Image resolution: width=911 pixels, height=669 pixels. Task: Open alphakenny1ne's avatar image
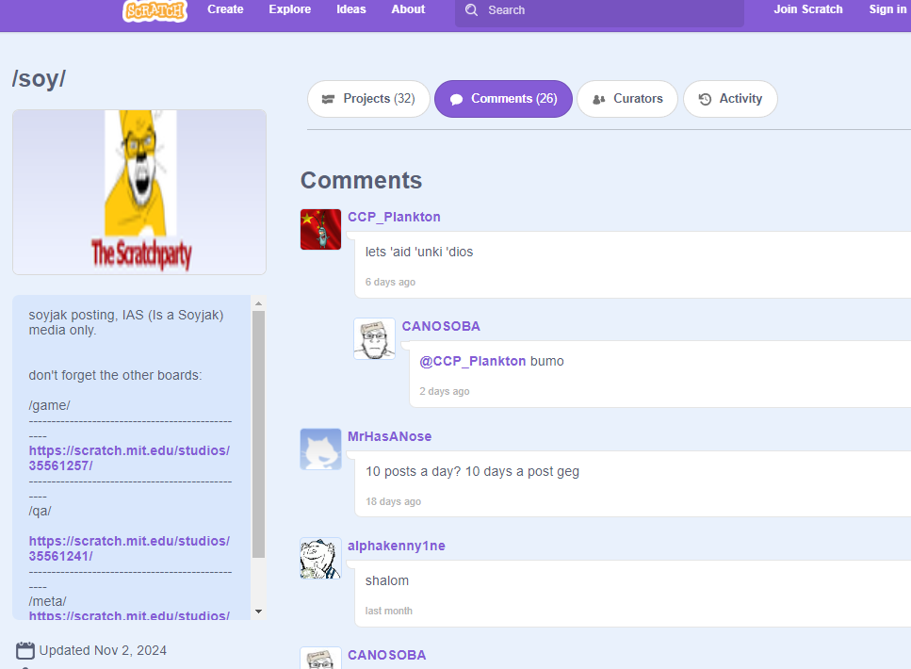(x=320, y=559)
